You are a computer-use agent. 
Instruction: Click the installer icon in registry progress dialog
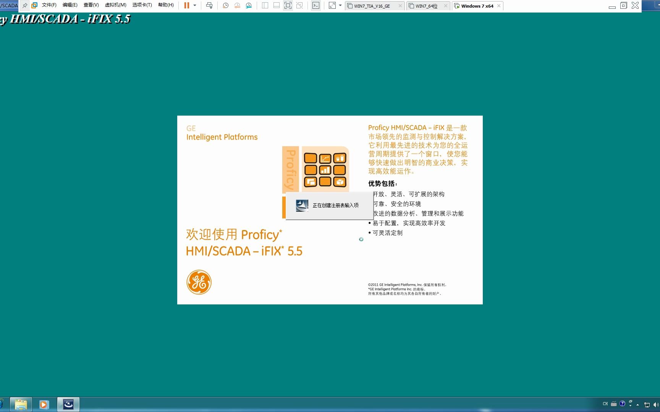click(302, 205)
